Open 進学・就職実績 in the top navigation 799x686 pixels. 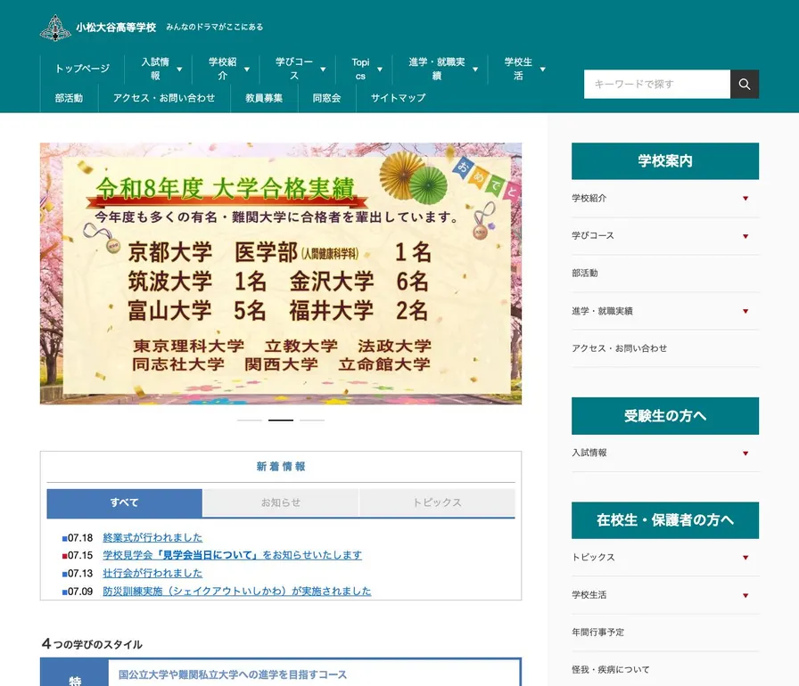pyautogui.click(x=437, y=69)
